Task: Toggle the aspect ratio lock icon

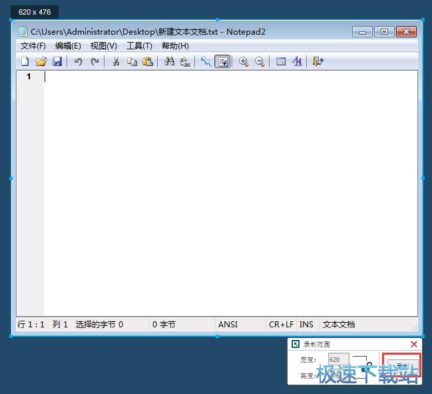Action: pyautogui.click(x=365, y=368)
